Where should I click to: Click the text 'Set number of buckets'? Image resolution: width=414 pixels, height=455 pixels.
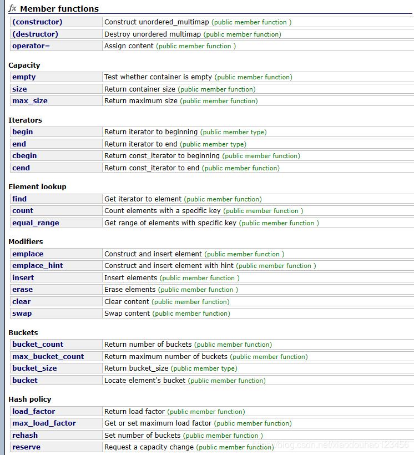[142, 435]
